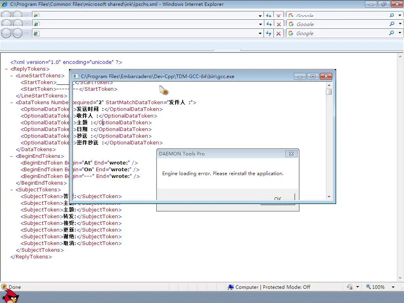The width and height of the screenshot is (404, 303).
Task: Click the closing </DataTokens> tag
Action: coord(36,150)
